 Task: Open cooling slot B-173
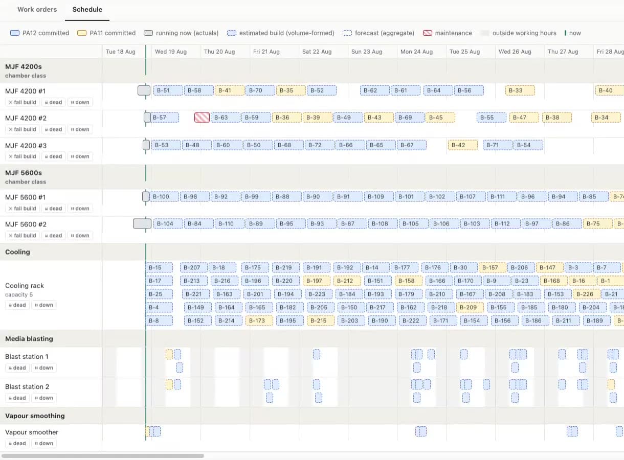tap(259, 321)
